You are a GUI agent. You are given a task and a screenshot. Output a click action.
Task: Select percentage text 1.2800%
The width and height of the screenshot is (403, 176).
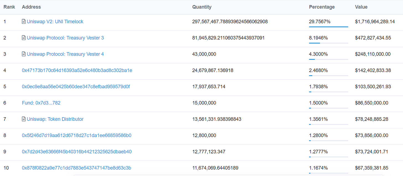[x=319, y=135]
